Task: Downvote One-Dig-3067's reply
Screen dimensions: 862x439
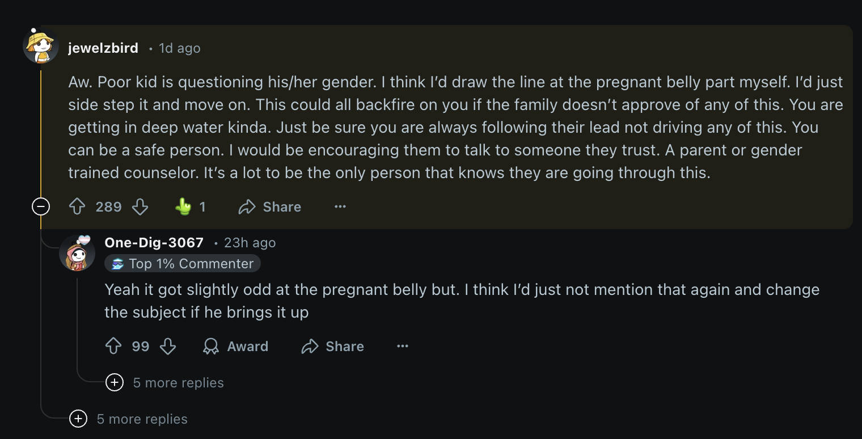Action: (x=168, y=347)
